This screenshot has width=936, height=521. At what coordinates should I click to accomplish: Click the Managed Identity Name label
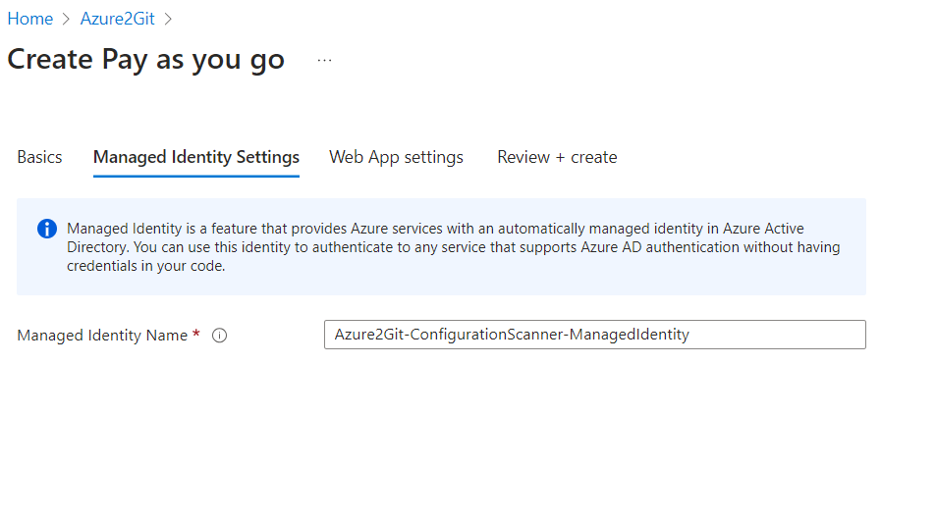[102, 336]
